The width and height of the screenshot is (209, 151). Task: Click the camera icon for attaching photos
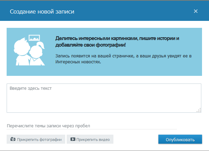coord(13,139)
